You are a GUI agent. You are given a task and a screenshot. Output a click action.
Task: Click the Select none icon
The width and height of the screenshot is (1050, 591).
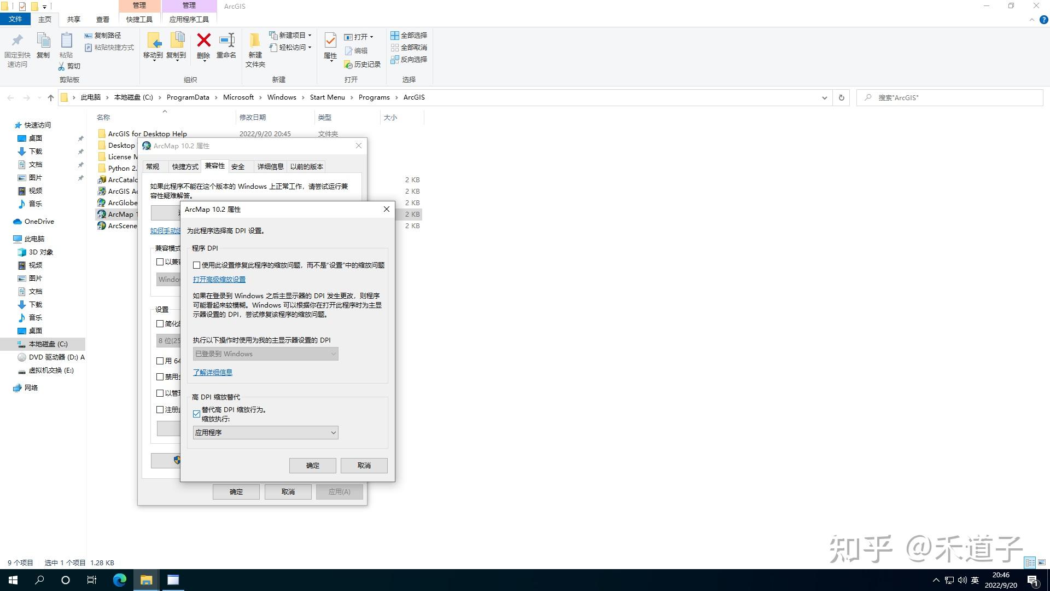pos(394,48)
